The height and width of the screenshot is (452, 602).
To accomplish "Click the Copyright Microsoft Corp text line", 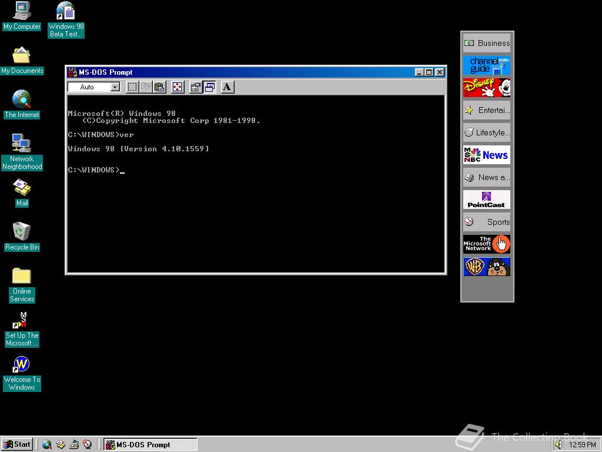I will pos(171,121).
